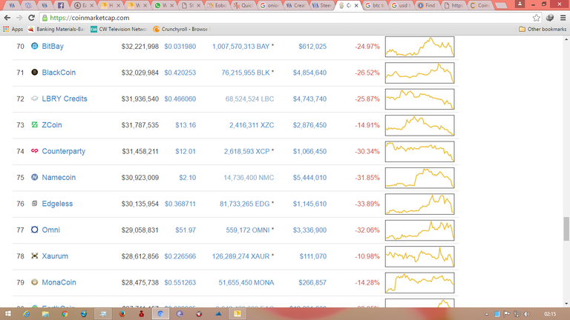Open the BitBay coin page link
The width and height of the screenshot is (570, 320).
click(53, 46)
